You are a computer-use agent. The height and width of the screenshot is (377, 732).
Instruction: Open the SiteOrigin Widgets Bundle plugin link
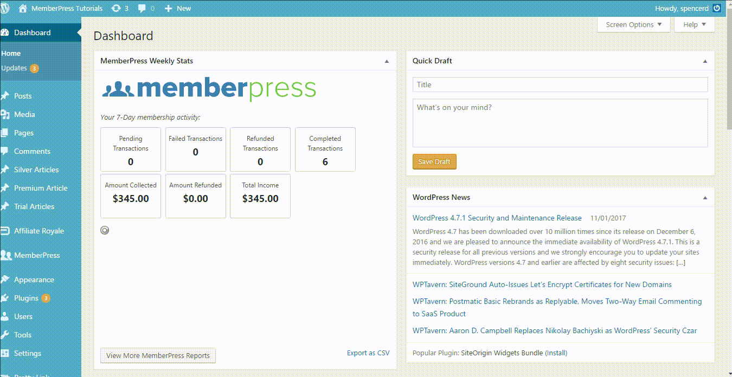(x=502, y=353)
